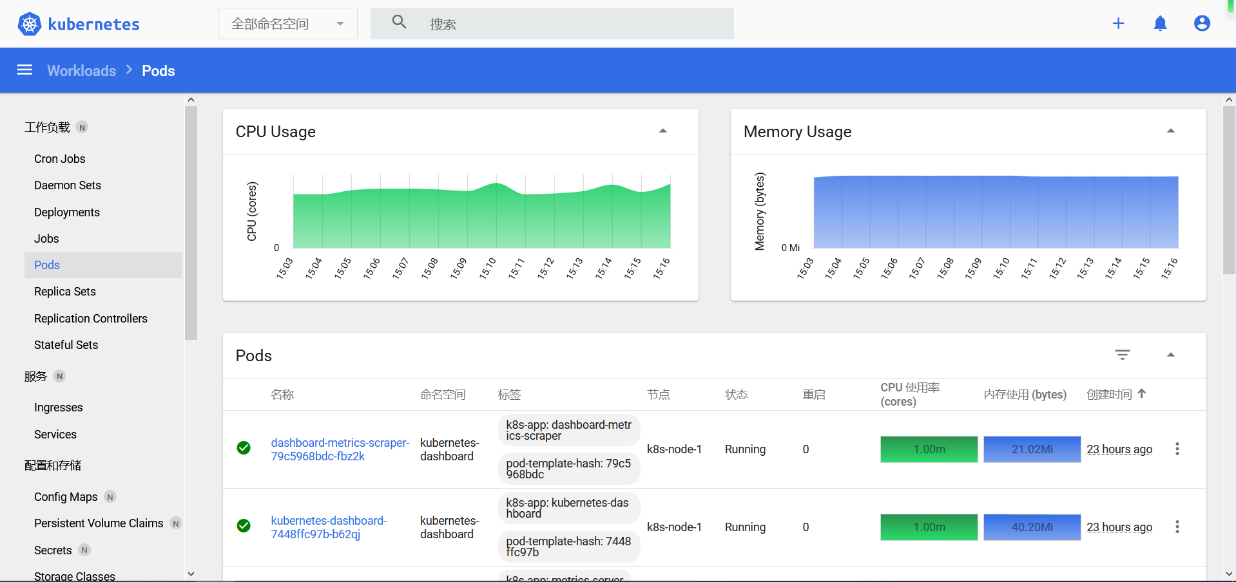Collapse the CPU Usage card
The height and width of the screenshot is (582, 1236).
click(x=662, y=131)
